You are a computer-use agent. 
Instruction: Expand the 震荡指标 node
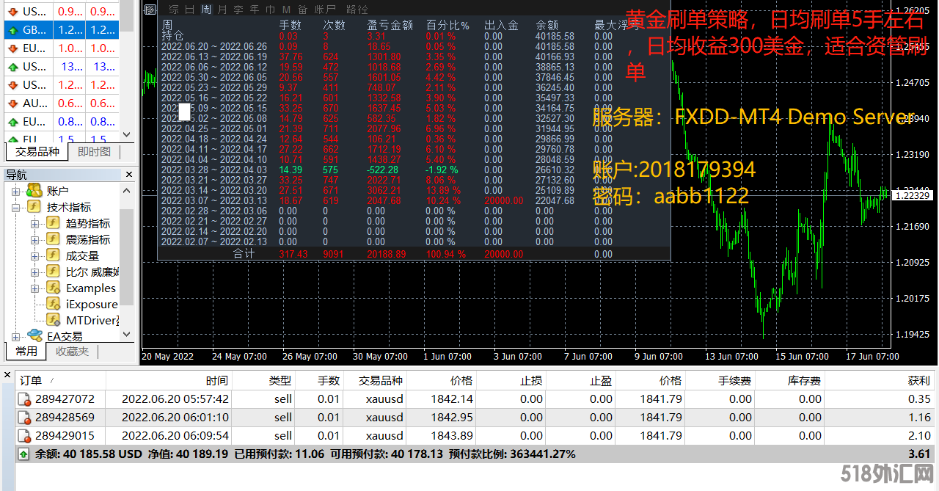pyautogui.click(x=34, y=240)
